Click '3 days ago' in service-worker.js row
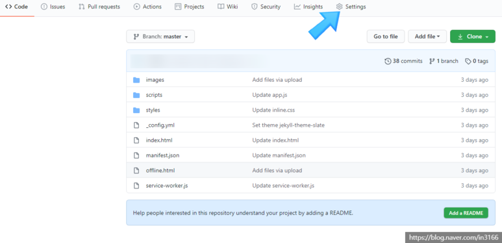The image size is (502, 243). coord(475,186)
